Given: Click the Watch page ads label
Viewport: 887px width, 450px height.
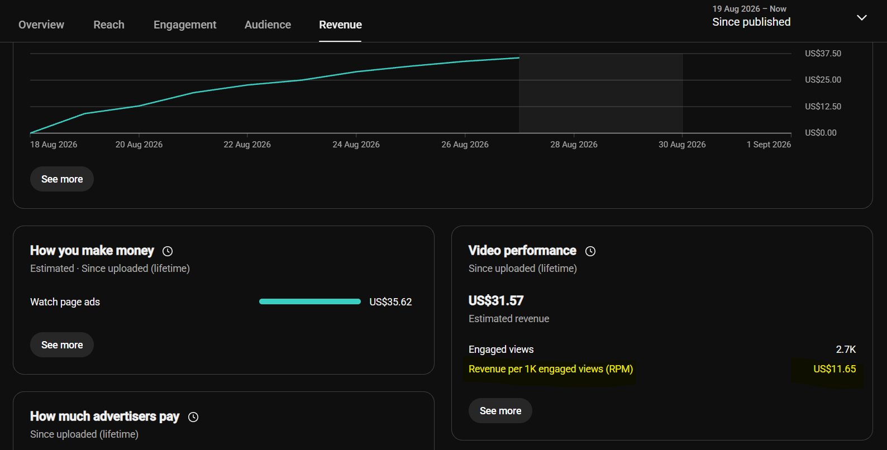Looking at the screenshot, I should click(65, 302).
